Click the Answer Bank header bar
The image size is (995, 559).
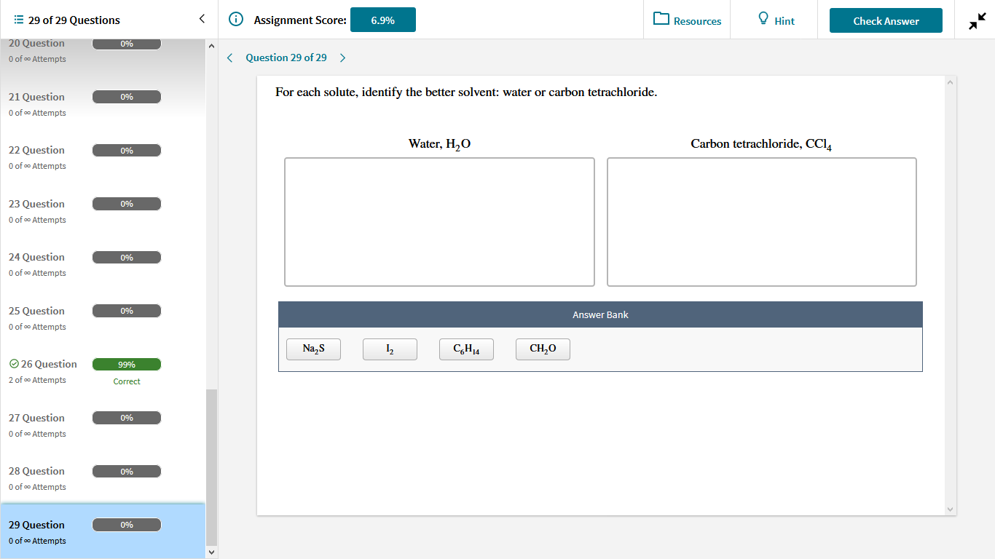[600, 314]
